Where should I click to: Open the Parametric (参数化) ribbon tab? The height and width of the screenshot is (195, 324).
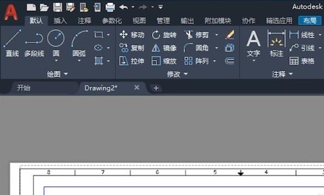(112, 21)
